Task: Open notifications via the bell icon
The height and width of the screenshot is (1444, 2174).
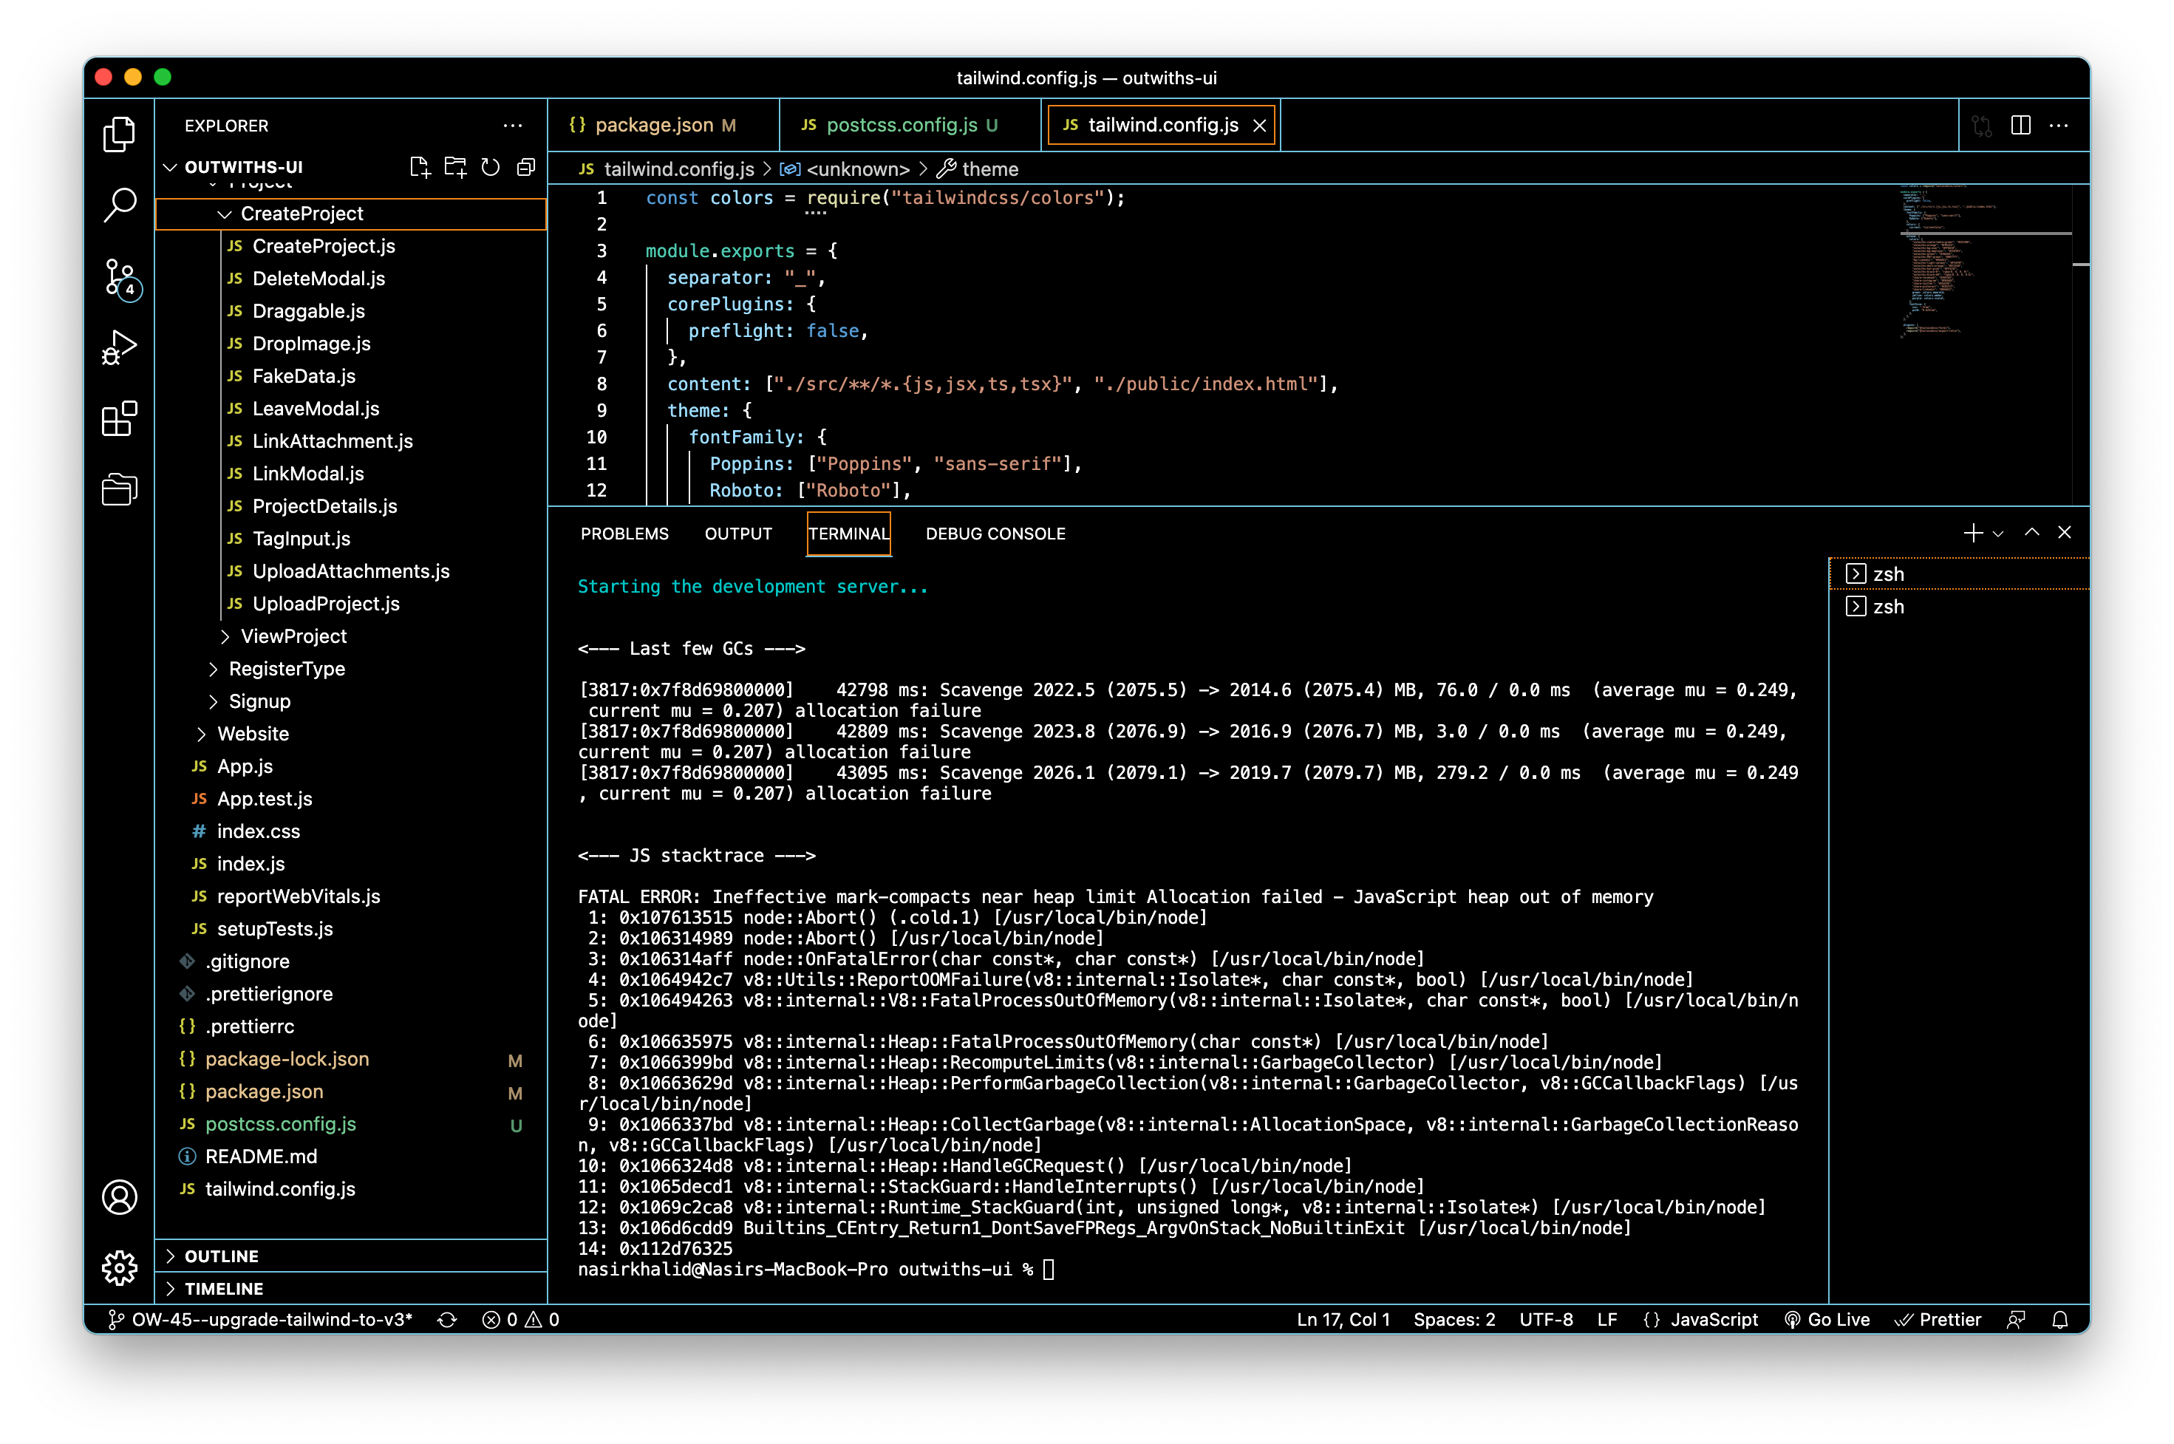Action: pos(2061,1319)
